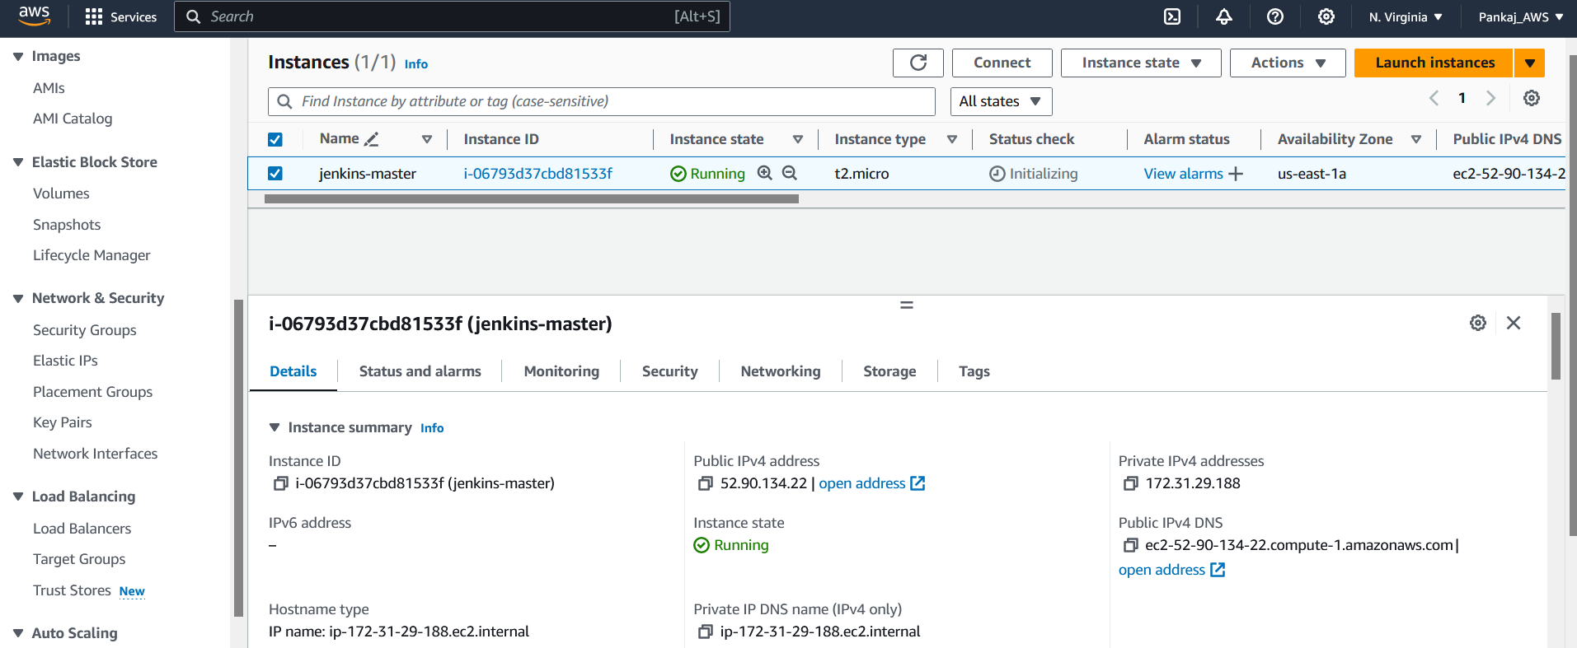1577x648 pixels.
Task: Open Key Pairs in sidebar
Action: pos(63,422)
